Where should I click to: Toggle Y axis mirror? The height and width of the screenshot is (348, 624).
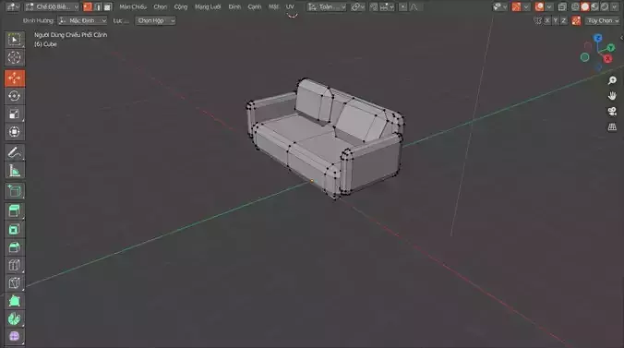[x=556, y=20]
